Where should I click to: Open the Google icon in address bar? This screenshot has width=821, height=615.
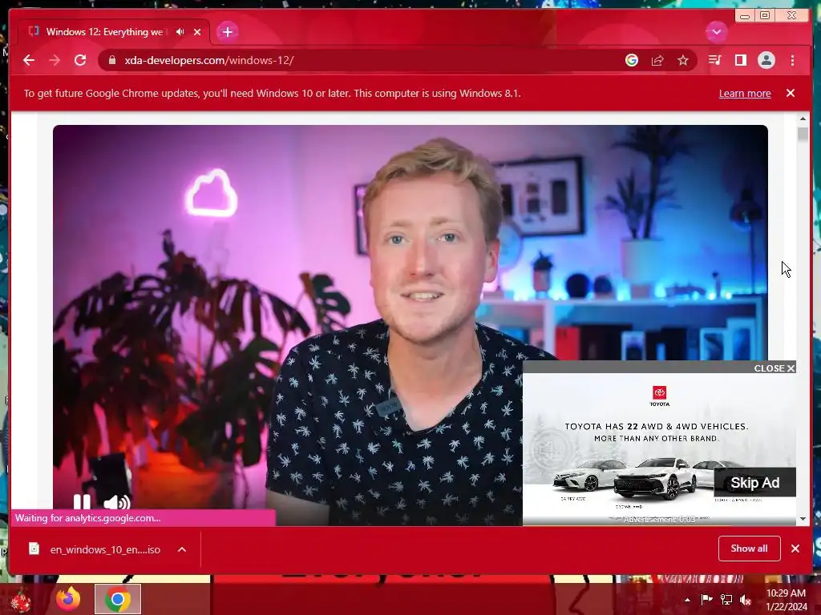pos(632,60)
